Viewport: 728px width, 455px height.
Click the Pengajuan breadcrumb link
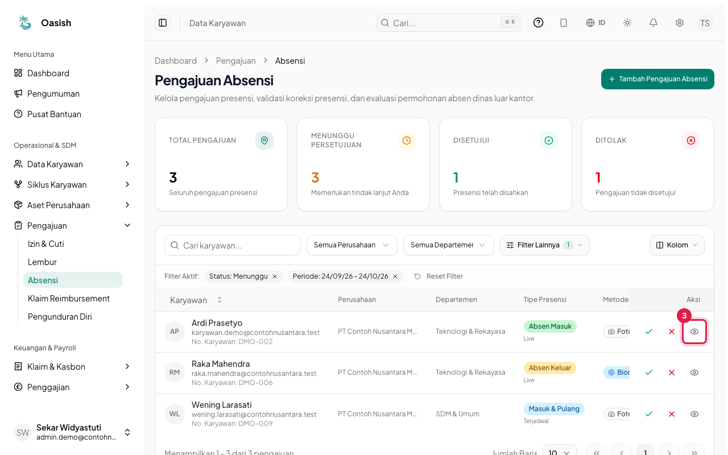(236, 61)
